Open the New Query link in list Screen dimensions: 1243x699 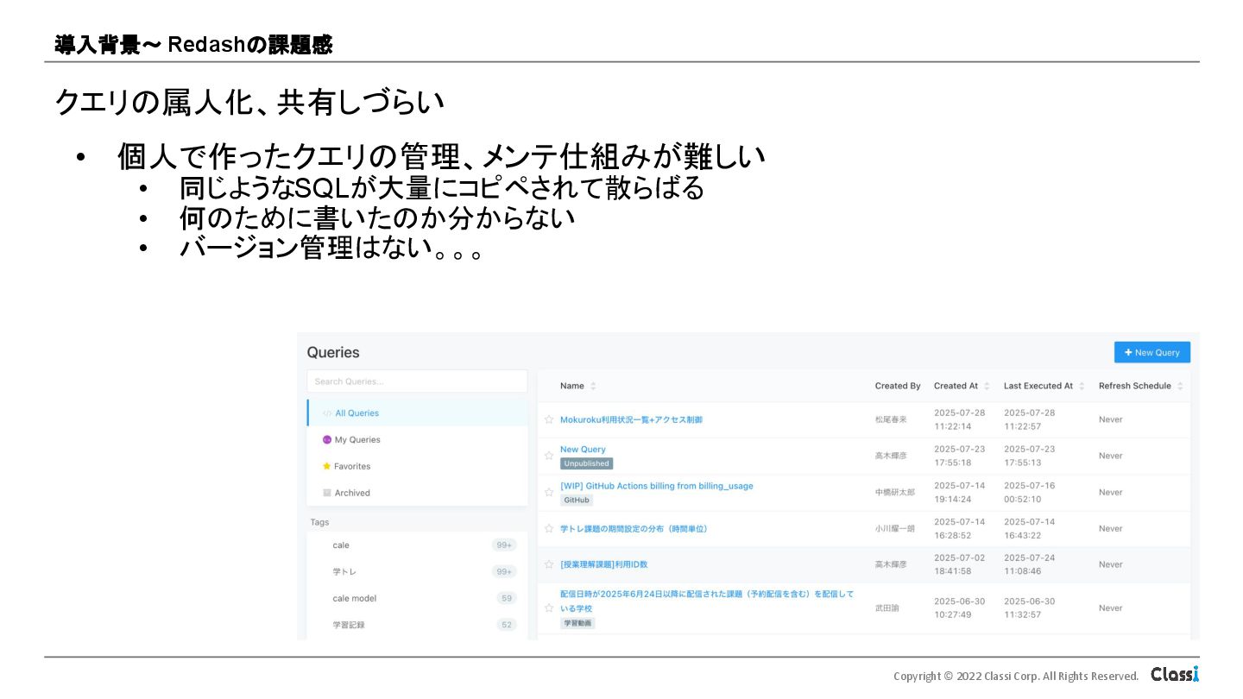coord(583,450)
